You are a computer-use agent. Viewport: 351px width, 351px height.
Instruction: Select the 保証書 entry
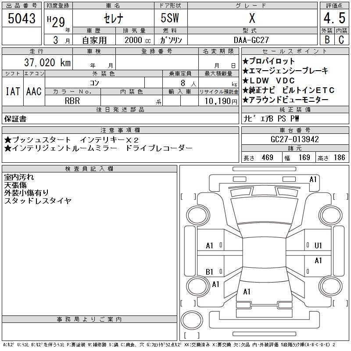pos(15,119)
